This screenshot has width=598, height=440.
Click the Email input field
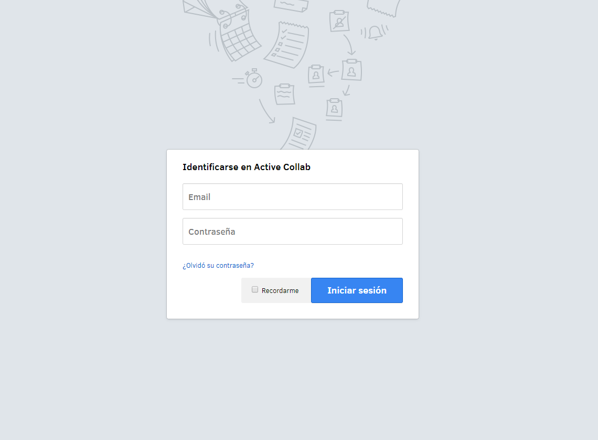click(x=293, y=196)
